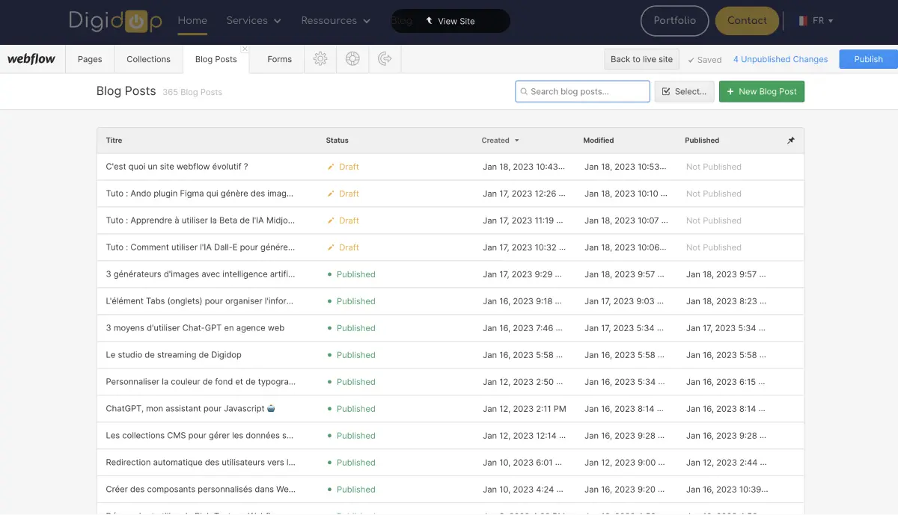Click the Webflow logo

[31, 59]
